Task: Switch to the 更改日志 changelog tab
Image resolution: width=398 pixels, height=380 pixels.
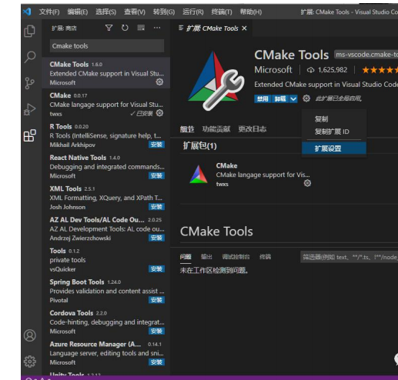Action: click(x=253, y=129)
